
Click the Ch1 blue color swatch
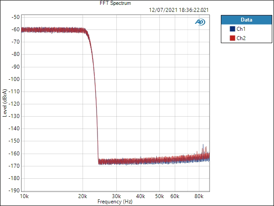(x=232, y=29)
